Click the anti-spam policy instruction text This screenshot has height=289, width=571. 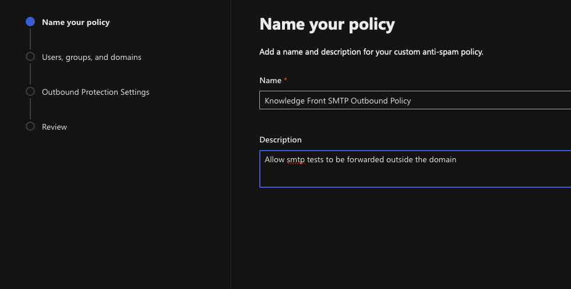(371, 52)
